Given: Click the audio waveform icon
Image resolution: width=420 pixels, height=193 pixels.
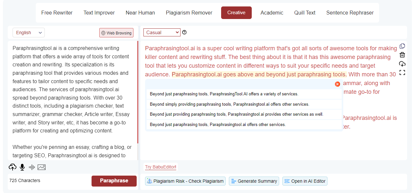Looking at the screenshot, I should [32, 167].
